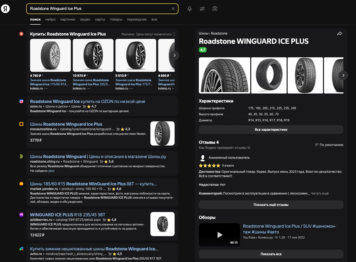The width and height of the screenshot is (356, 262).
Task: Open more options for 10 970 ₽ ad
Action: click(x=88, y=88)
